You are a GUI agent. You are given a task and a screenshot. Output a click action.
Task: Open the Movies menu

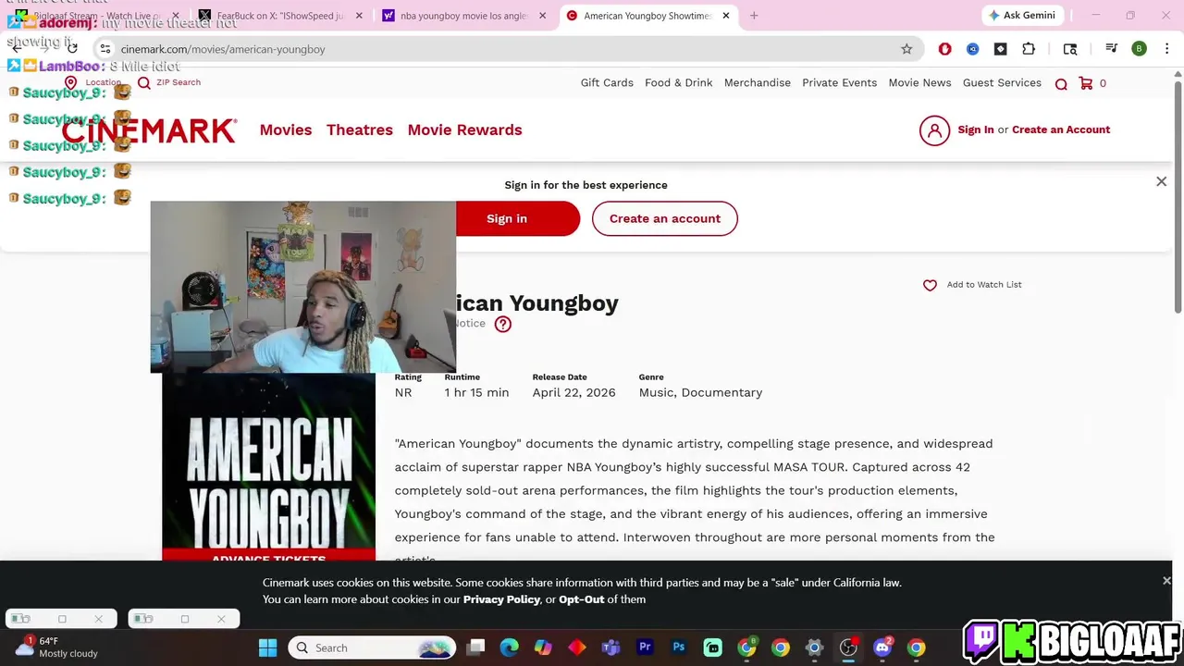click(x=286, y=129)
